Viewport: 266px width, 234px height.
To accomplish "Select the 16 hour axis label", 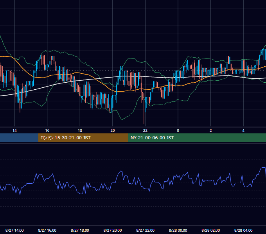I will point(47,131).
